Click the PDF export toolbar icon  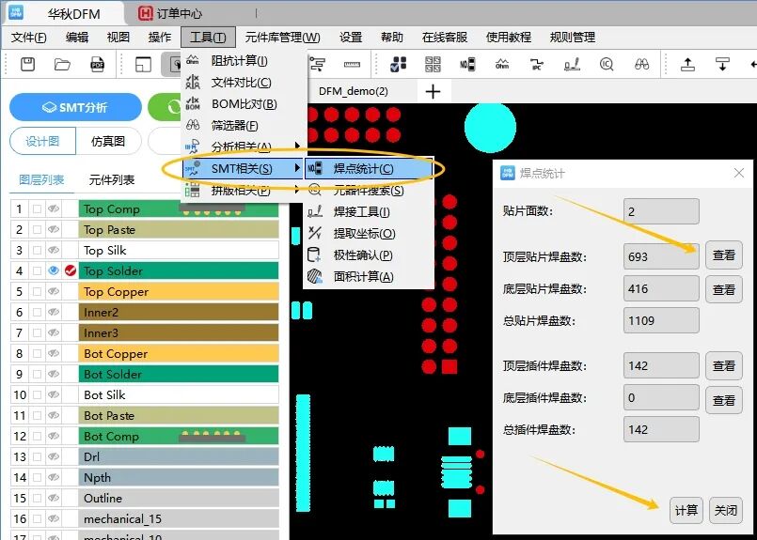tap(97, 64)
